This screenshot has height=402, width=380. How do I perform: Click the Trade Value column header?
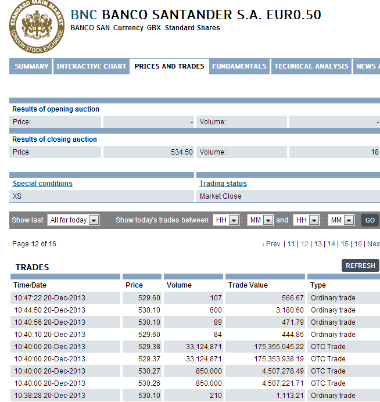[248, 285]
